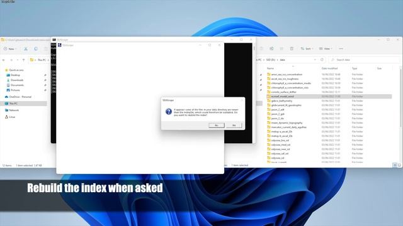Refresh the data folder view
This screenshot has height=226, width=403.
[322, 60]
